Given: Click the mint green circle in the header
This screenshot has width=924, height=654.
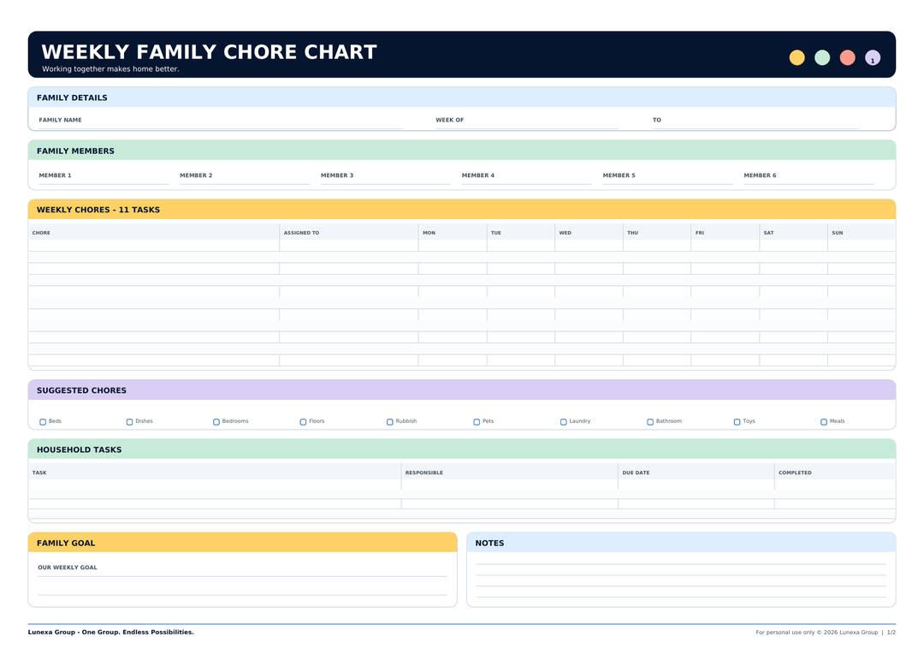Looking at the screenshot, I should point(822,57).
